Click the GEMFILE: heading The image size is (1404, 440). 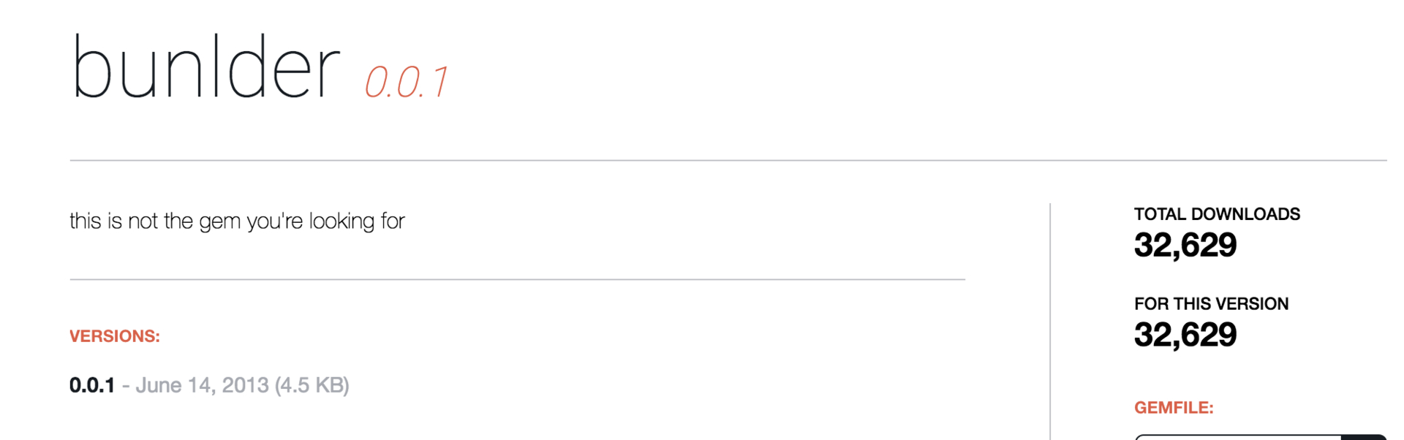[1174, 408]
